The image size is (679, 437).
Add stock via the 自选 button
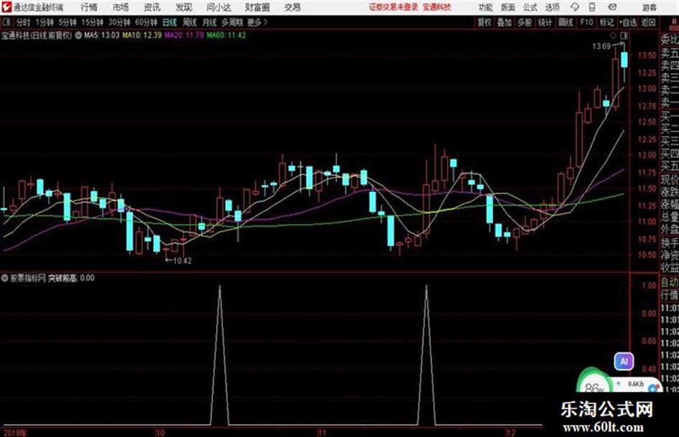point(628,22)
